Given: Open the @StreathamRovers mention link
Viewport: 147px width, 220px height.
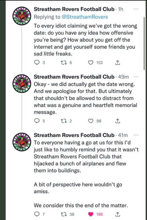Looking at the screenshot, I should [x=84, y=17].
